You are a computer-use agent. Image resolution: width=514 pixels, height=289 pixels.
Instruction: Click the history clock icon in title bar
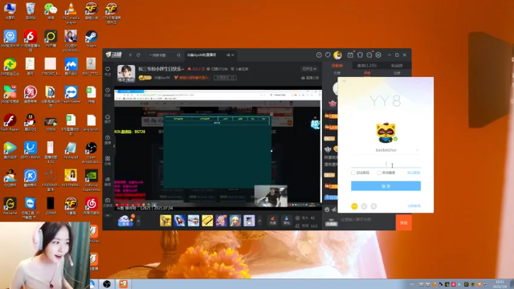click(319, 55)
